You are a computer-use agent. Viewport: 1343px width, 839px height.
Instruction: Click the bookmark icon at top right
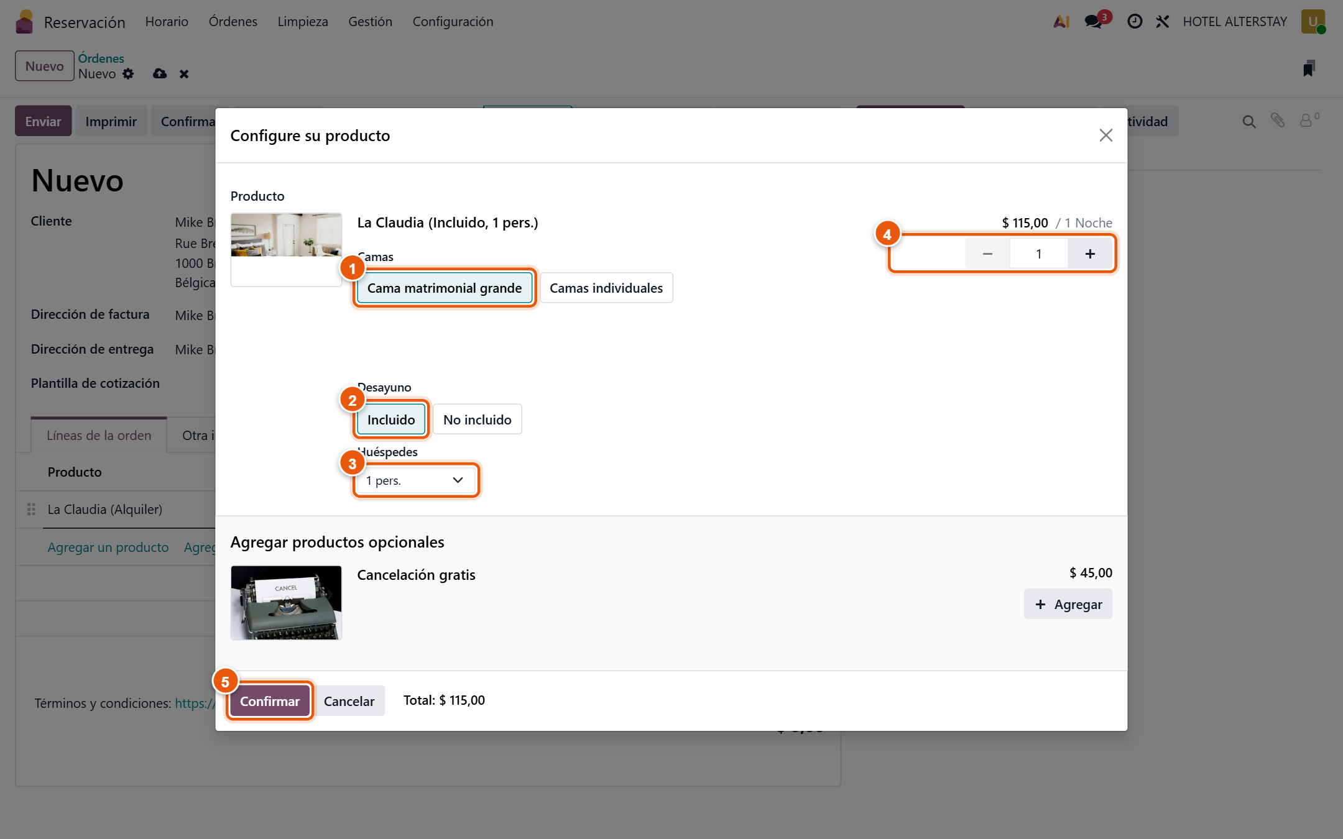[1308, 68]
